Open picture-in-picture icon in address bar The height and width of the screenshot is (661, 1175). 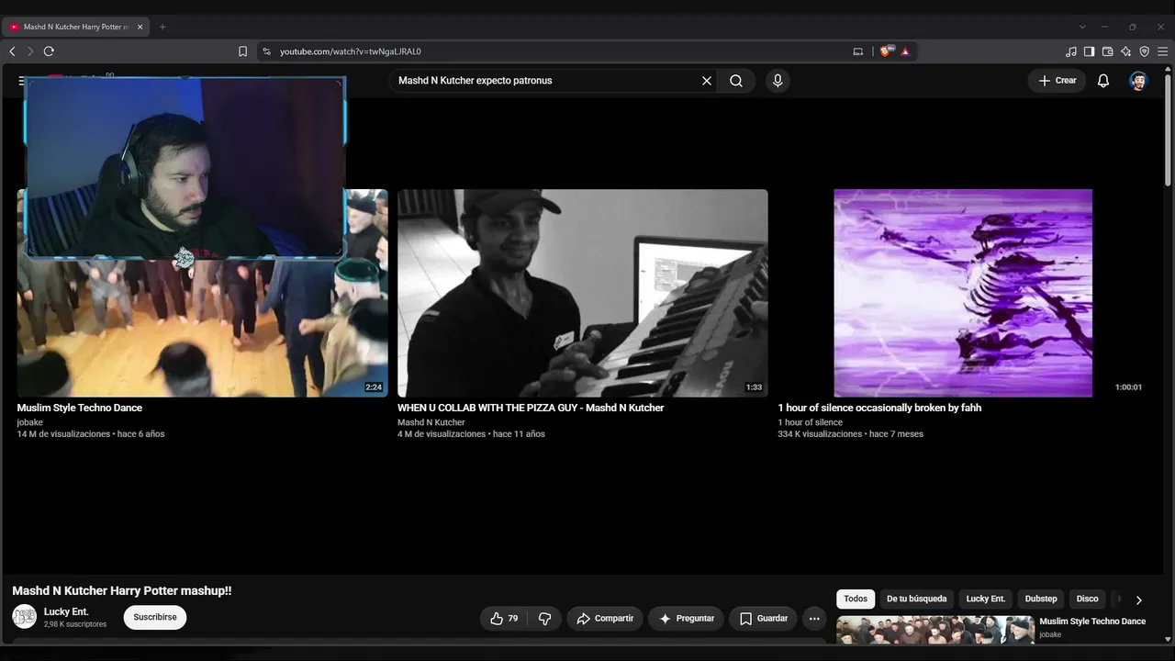point(858,51)
